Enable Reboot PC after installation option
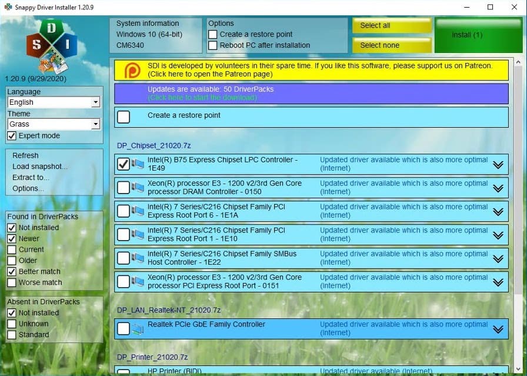The image size is (527, 376). [x=213, y=45]
